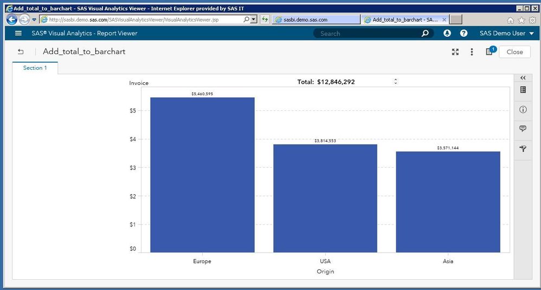The height and width of the screenshot is (290, 541).
Task: Click the USA category label
Action: (x=325, y=261)
